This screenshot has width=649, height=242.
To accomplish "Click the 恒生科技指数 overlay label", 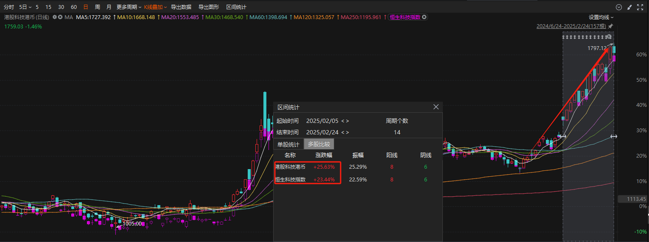I will tap(405, 17).
